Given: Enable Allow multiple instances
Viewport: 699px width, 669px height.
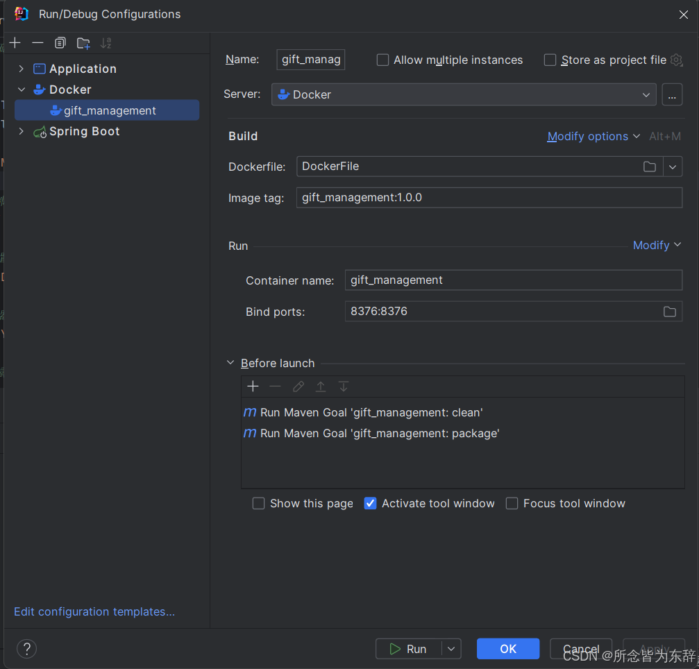Looking at the screenshot, I should pyautogui.click(x=382, y=60).
